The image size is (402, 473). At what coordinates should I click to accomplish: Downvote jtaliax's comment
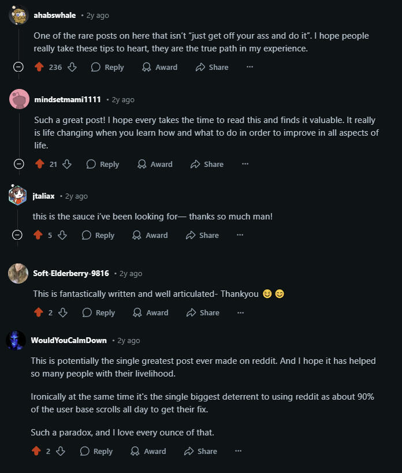[x=62, y=235]
